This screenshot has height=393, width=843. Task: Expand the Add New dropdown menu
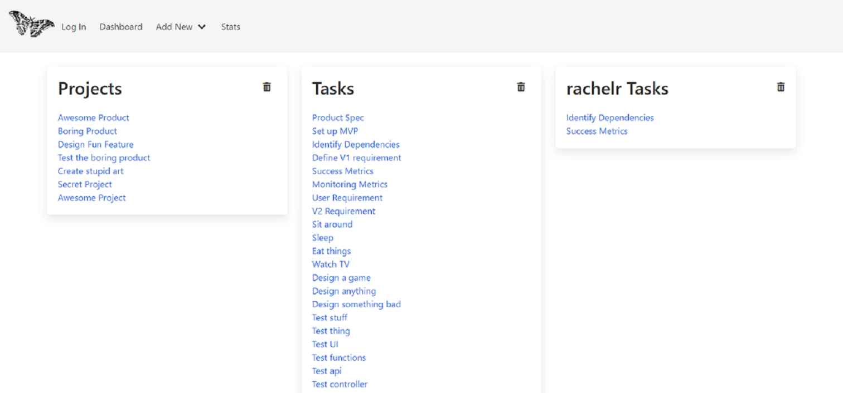pyautogui.click(x=181, y=26)
